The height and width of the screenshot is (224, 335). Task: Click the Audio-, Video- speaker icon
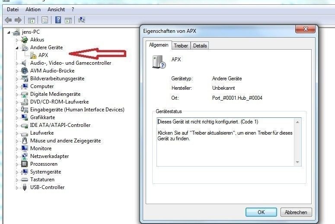24,63
